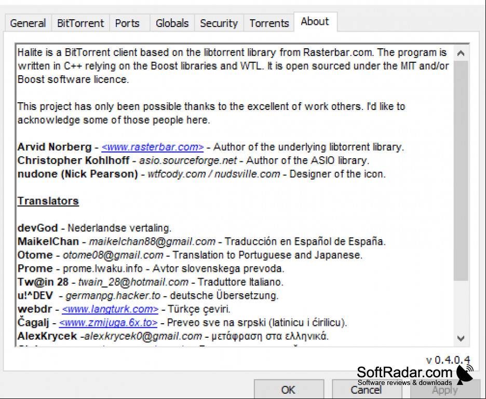Click the Prome translator name
Screen dimensions: 486x399
pyautogui.click(x=35, y=269)
